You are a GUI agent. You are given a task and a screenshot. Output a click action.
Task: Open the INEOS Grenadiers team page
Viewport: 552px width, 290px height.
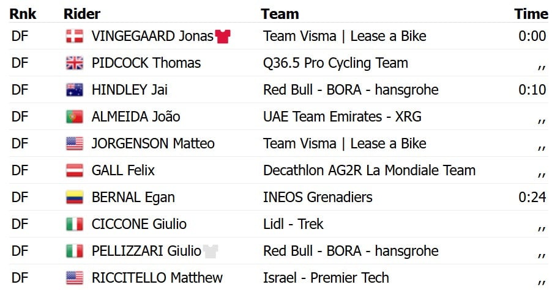(x=318, y=197)
